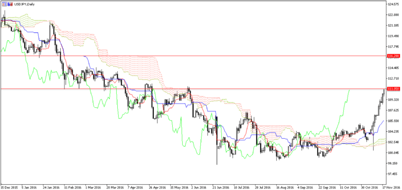402x190 pixels.
Task: Click the 24 Jan 2016 date label
Action: click(x=51, y=187)
